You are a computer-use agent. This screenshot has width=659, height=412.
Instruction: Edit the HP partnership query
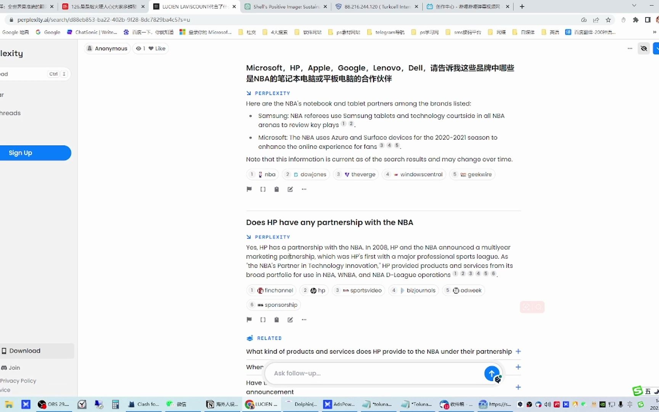[x=290, y=320]
